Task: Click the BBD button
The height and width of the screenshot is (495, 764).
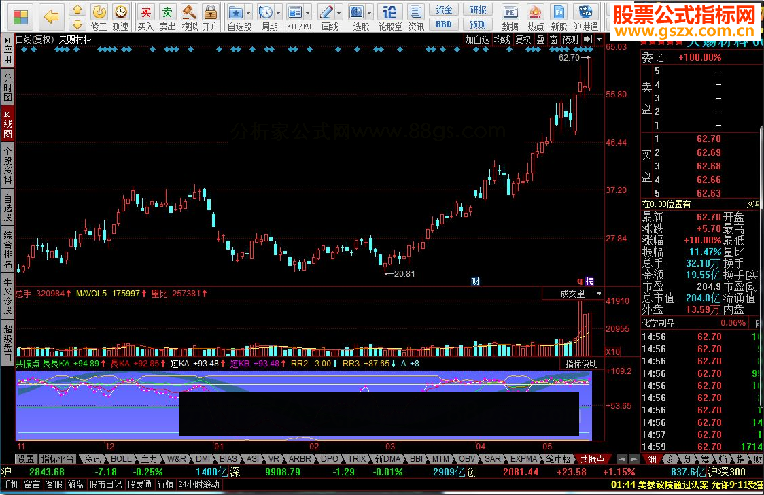Action: coord(444,24)
